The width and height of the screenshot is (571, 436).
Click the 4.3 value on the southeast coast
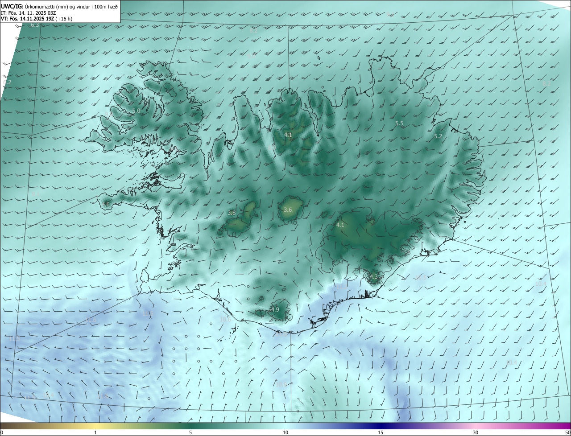pos(373,276)
